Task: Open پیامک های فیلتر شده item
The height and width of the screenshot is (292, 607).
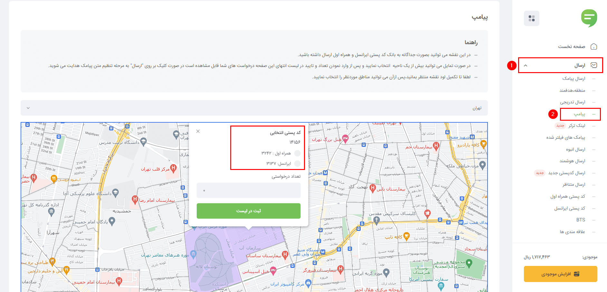Action: click(x=565, y=137)
